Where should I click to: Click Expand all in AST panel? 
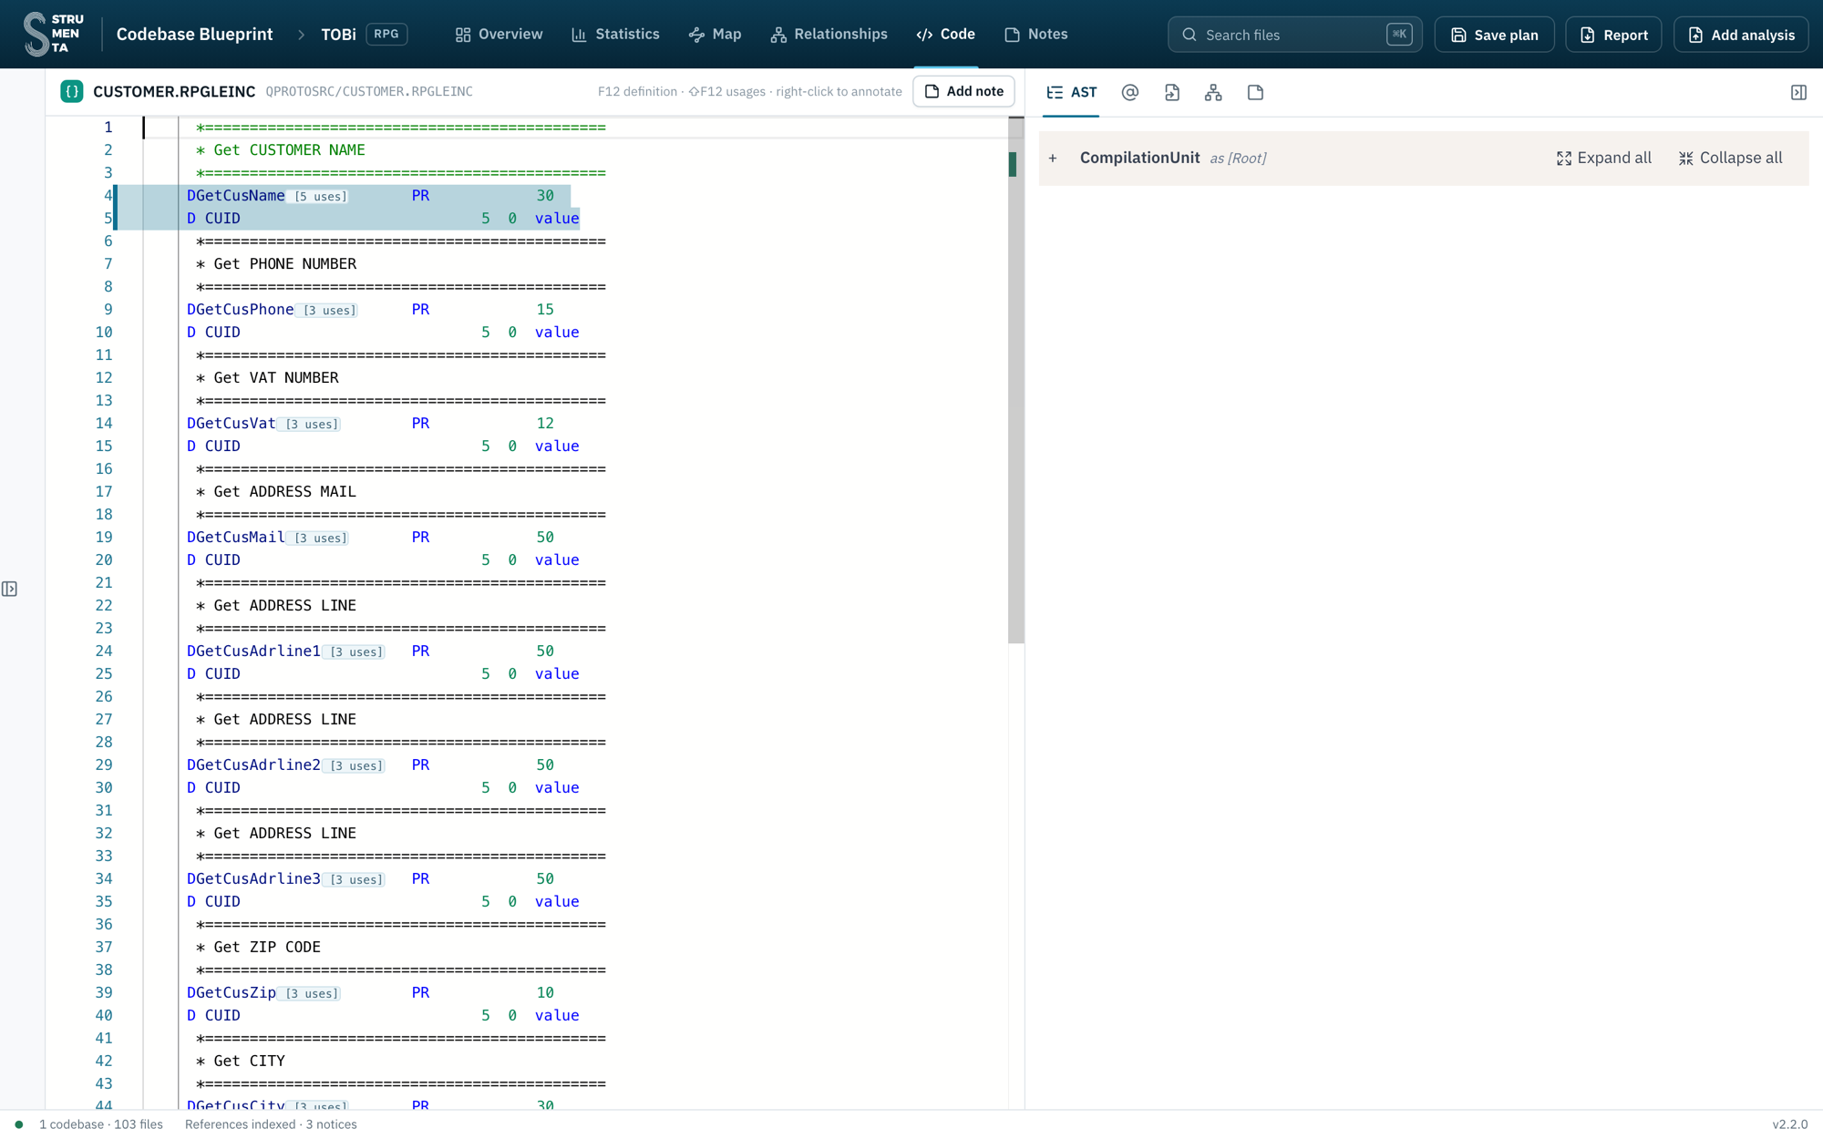click(x=1603, y=158)
